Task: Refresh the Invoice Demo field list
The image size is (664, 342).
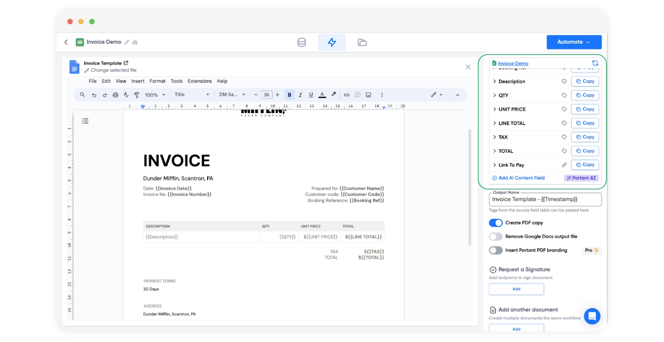Action: [595, 63]
